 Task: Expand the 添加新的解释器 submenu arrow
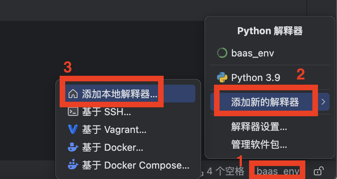point(323,102)
